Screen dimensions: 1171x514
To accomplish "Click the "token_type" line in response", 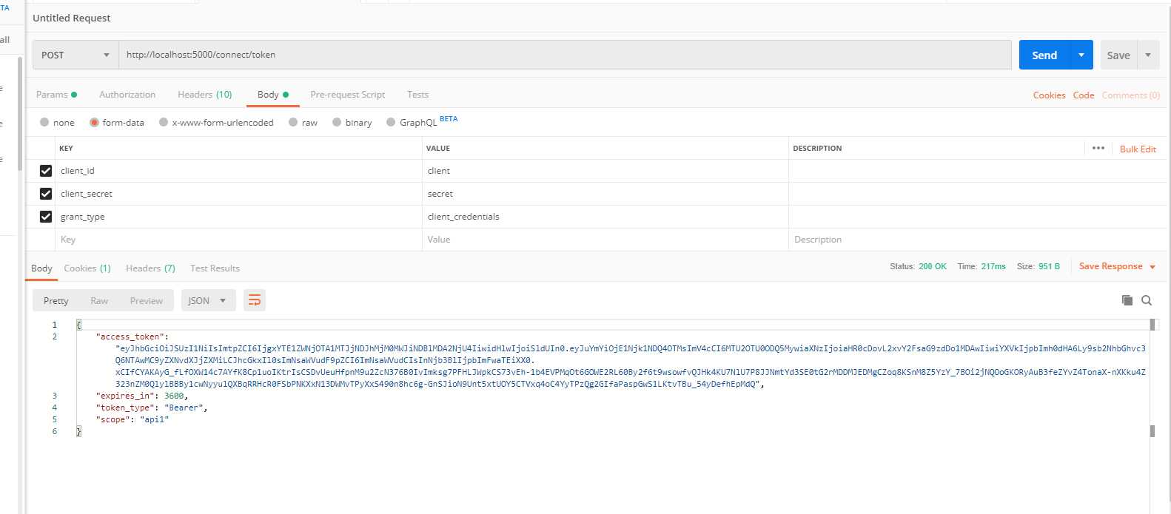I will 152,408.
